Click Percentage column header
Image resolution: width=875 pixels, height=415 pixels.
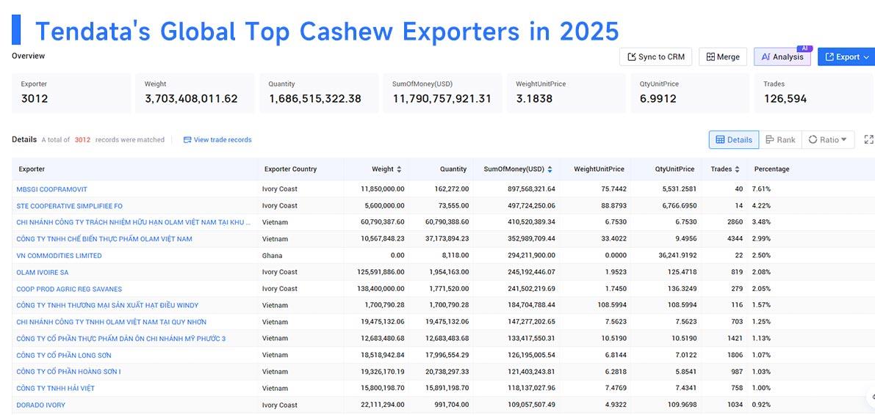point(771,169)
